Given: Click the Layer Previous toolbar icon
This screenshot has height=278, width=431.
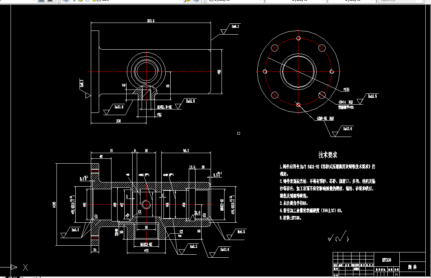Looking at the screenshot, I should click(196, 2).
